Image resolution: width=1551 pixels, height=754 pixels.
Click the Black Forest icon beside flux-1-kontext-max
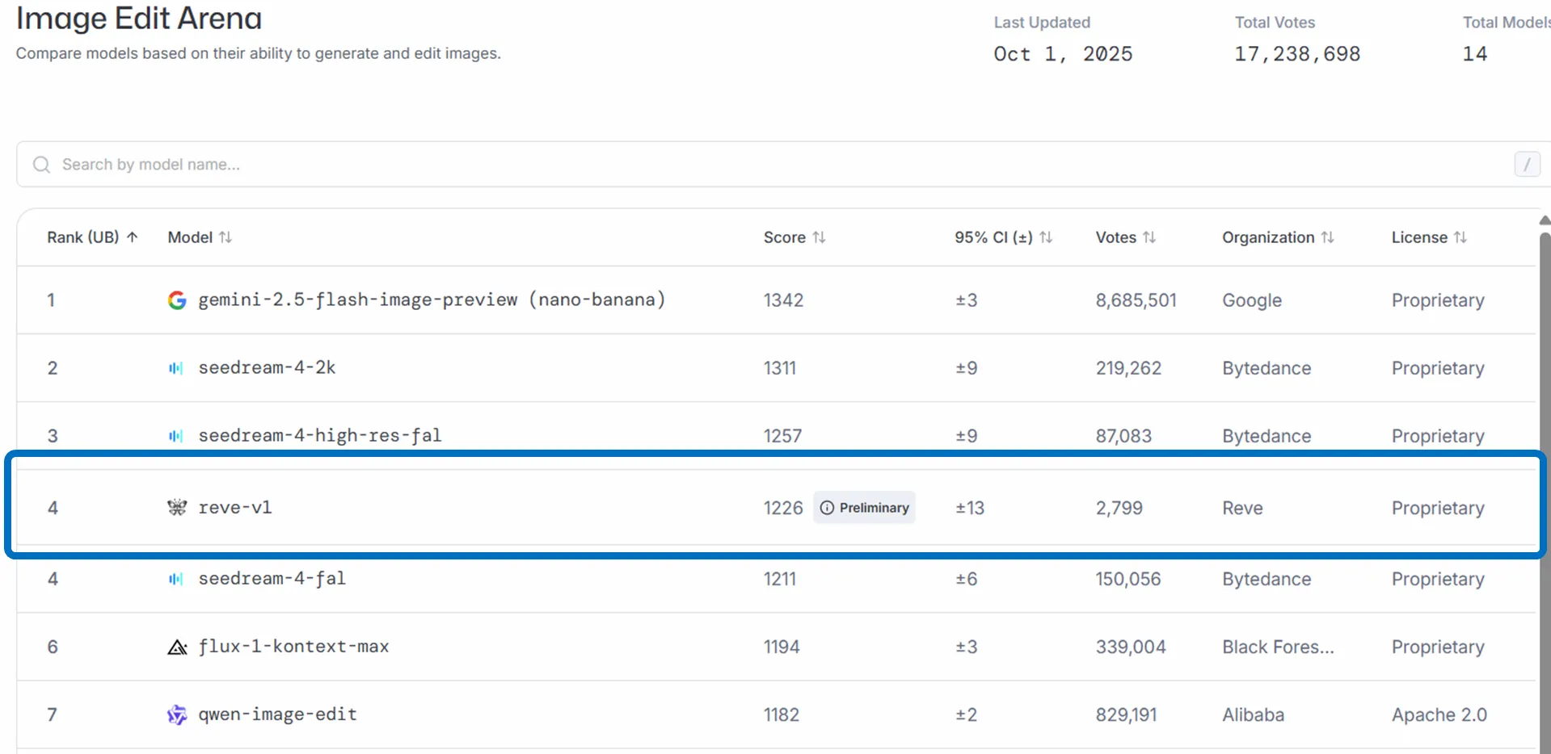(x=177, y=647)
